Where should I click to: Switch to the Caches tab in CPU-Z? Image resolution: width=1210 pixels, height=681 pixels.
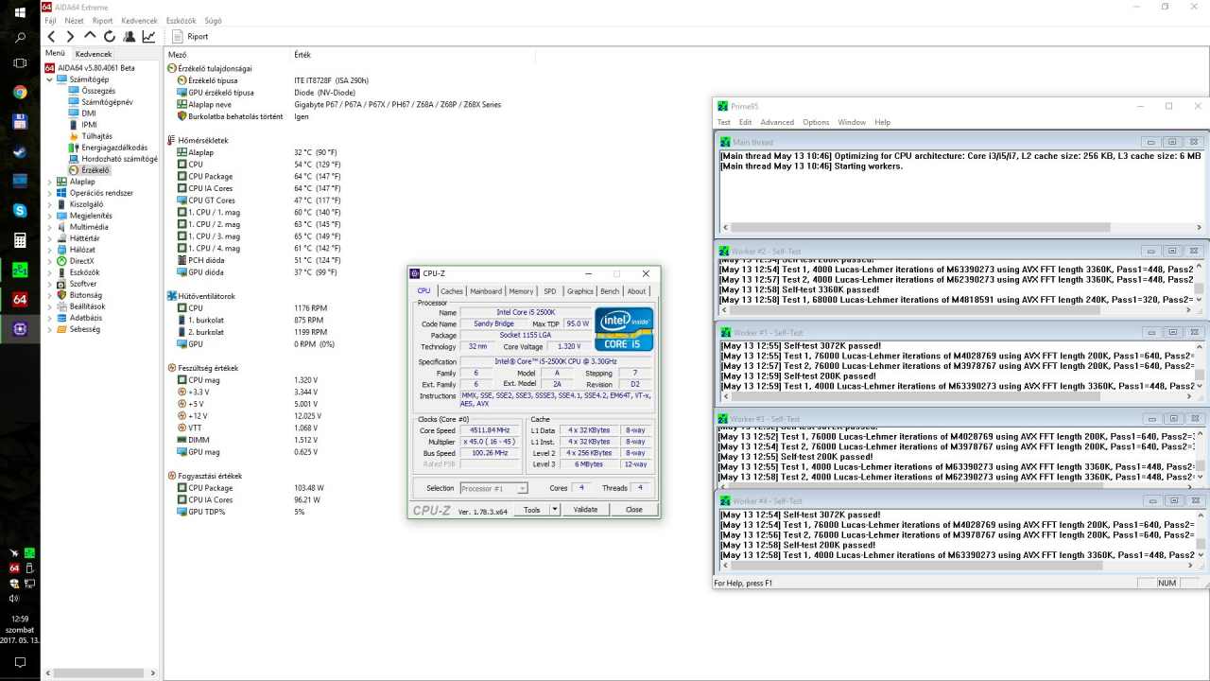coord(452,291)
